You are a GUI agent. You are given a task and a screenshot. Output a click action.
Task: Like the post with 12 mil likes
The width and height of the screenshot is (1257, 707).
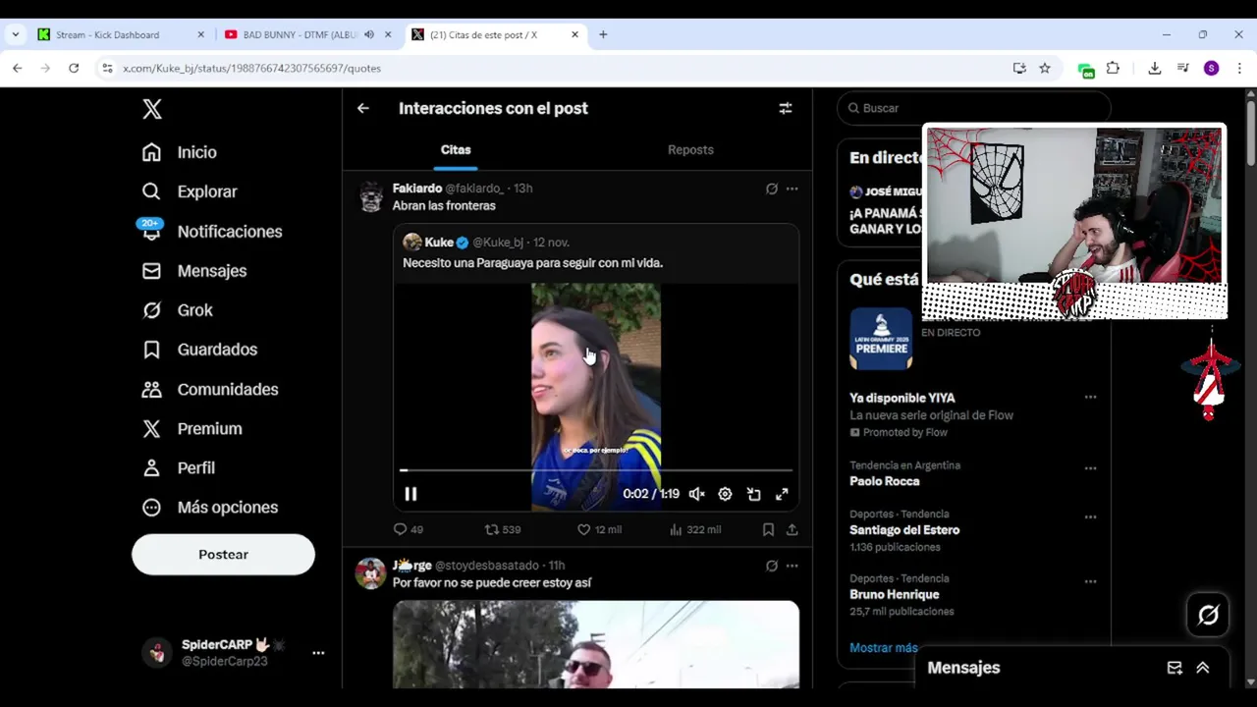pyautogui.click(x=599, y=529)
